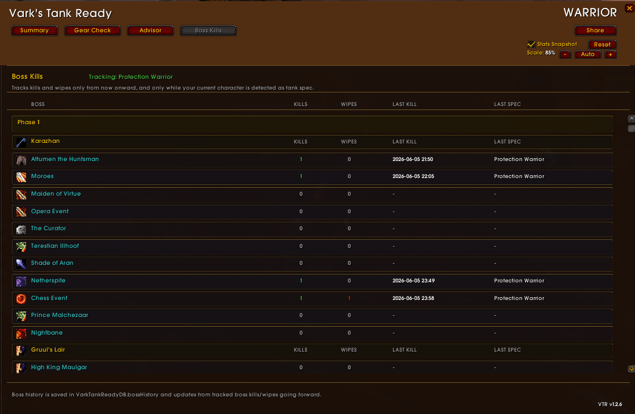Select the Nightbane boss name
The image size is (635, 414).
click(47, 333)
